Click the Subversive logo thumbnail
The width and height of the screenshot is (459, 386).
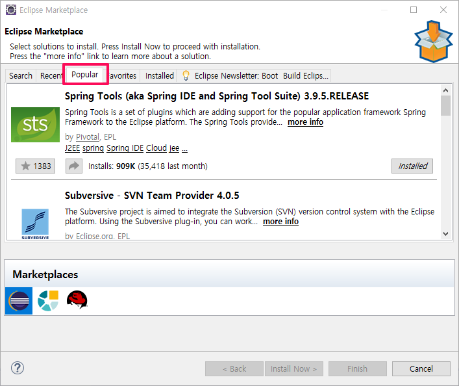coord(35,224)
